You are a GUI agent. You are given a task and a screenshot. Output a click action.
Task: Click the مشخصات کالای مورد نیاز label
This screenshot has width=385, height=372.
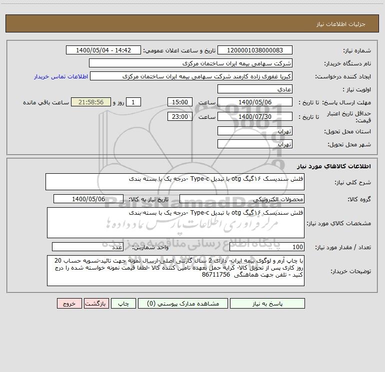click(339, 223)
